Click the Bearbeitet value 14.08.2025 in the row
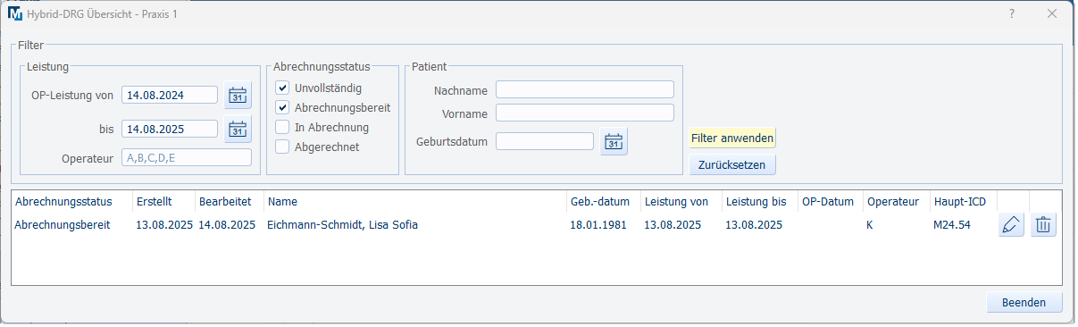 click(228, 225)
